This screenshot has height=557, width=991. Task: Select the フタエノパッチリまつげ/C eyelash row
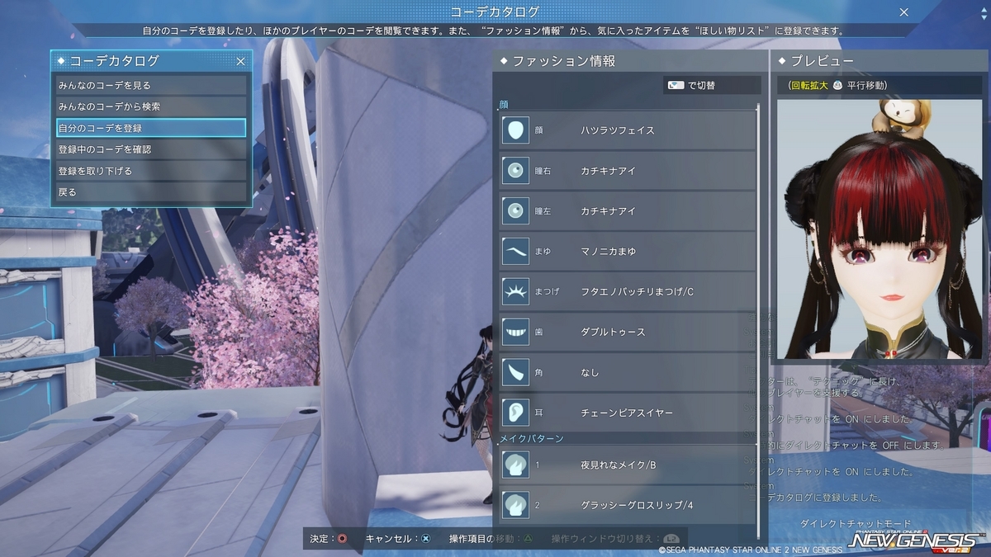coord(627,291)
